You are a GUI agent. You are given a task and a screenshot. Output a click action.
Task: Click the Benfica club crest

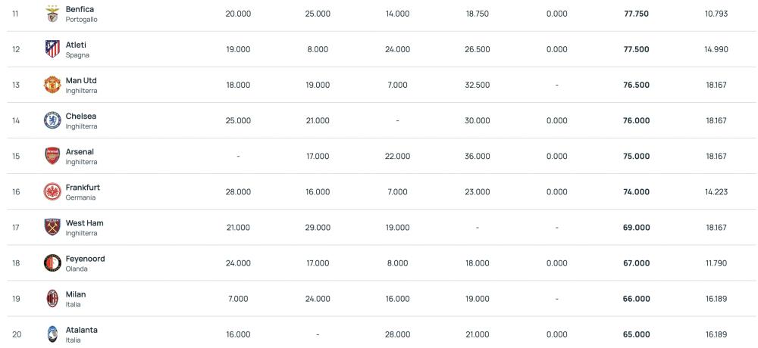(x=52, y=14)
